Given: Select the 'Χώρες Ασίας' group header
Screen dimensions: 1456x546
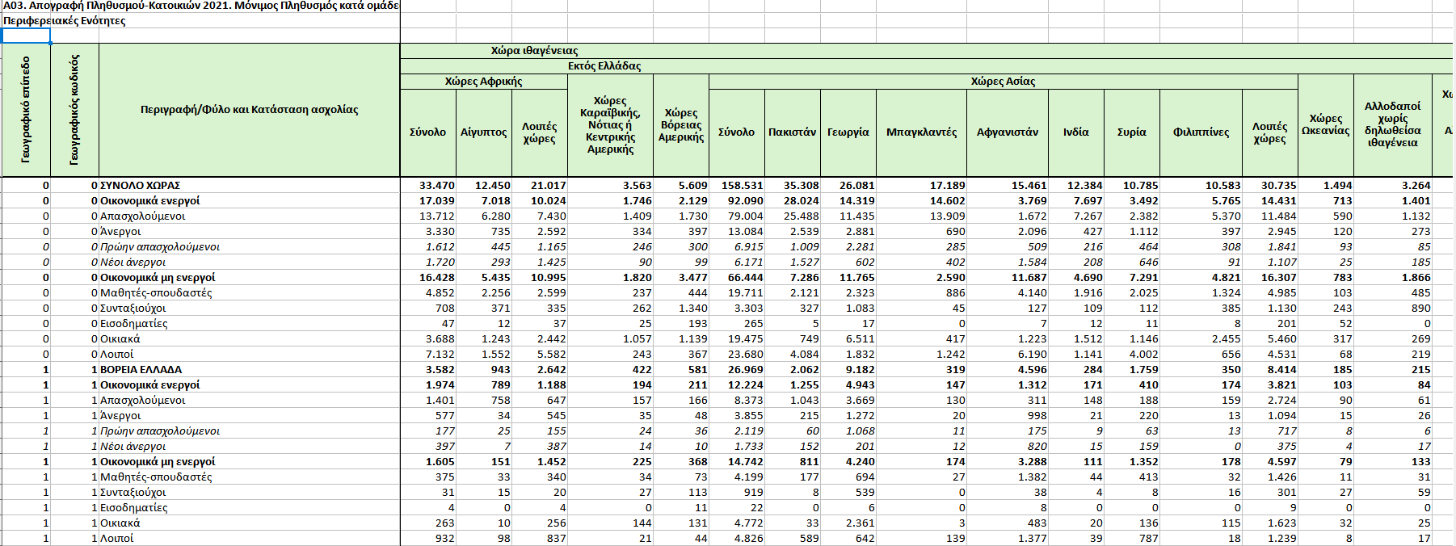Looking at the screenshot, I should [1003, 82].
